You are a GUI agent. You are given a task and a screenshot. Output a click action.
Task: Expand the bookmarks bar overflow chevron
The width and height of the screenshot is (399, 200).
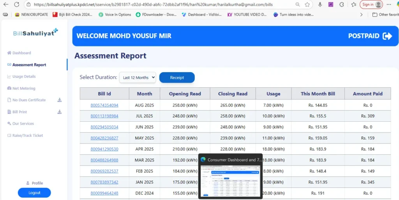click(x=361, y=14)
